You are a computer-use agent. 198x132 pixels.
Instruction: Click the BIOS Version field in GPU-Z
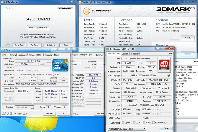(144, 76)
